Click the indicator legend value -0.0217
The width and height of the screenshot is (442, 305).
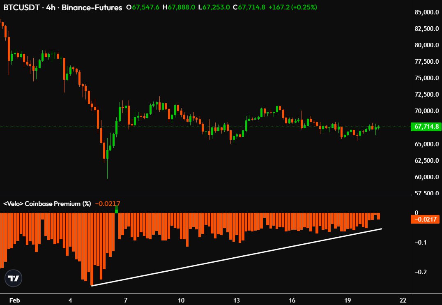107,203
